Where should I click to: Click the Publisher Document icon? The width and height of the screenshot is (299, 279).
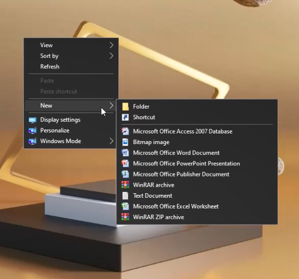[x=125, y=174]
